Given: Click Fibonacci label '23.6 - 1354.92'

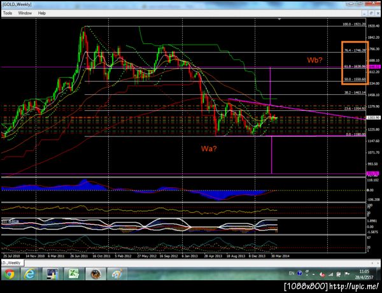Looking at the screenshot, I should [x=355, y=109].
